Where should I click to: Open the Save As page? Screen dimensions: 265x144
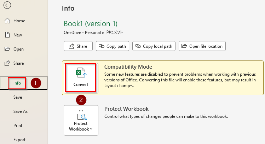point(21,111)
